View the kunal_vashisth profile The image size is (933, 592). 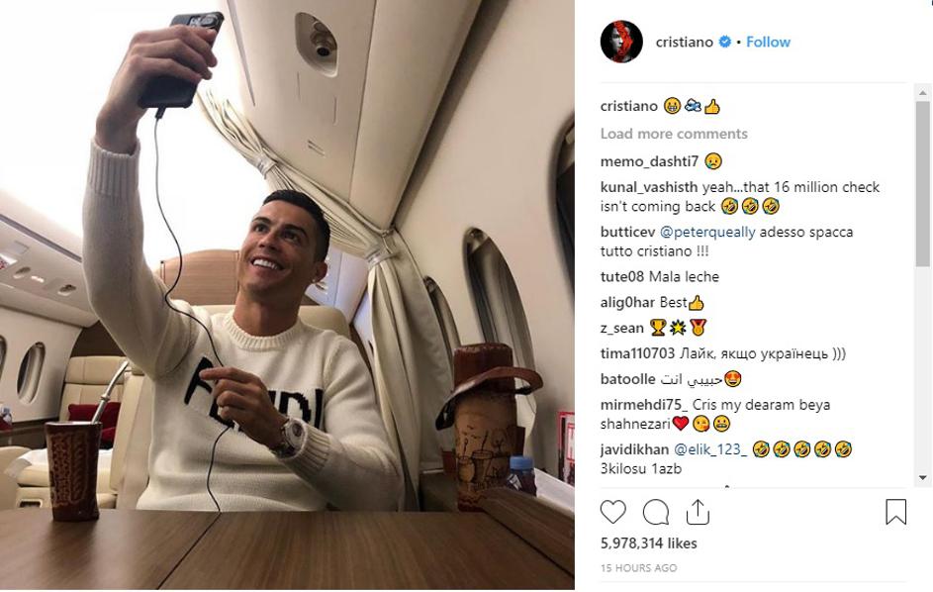coord(649,187)
